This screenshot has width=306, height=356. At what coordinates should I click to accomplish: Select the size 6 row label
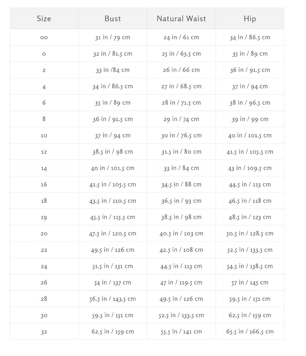point(44,103)
